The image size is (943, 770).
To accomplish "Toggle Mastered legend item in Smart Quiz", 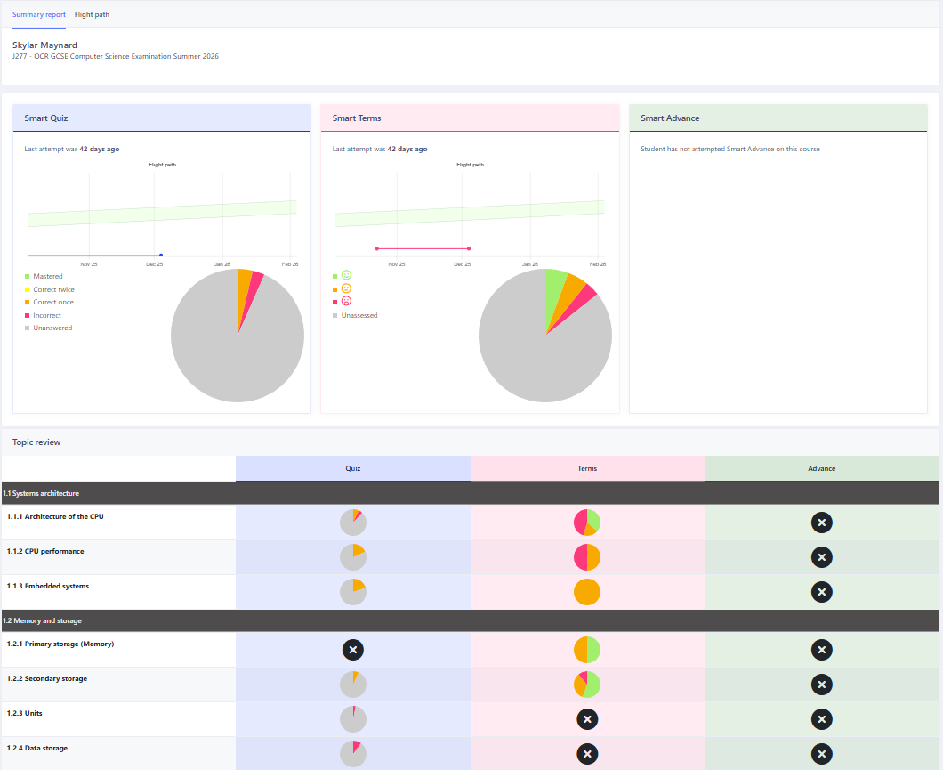I will pyautogui.click(x=47, y=277).
